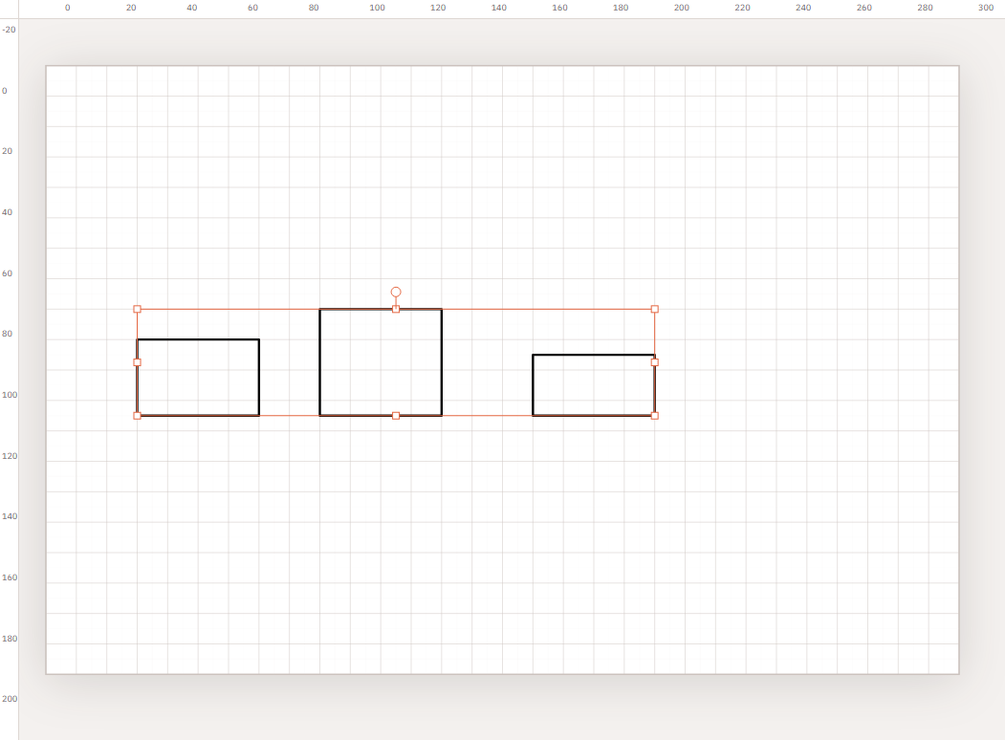Click the bottom-right corner selection handle
This screenshot has width=1005, height=740.
click(x=654, y=416)
